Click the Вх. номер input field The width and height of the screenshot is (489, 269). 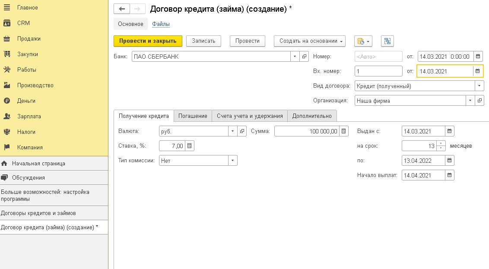click(378, 71)
